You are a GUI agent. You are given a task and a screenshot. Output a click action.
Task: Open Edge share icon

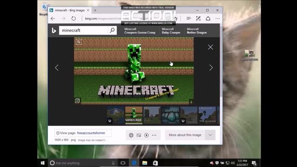pos(208,19)
